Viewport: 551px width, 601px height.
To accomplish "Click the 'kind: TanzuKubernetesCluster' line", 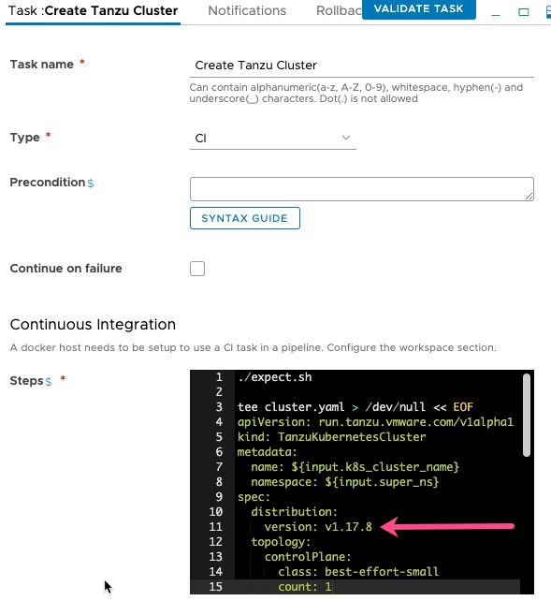I will 331,437.
